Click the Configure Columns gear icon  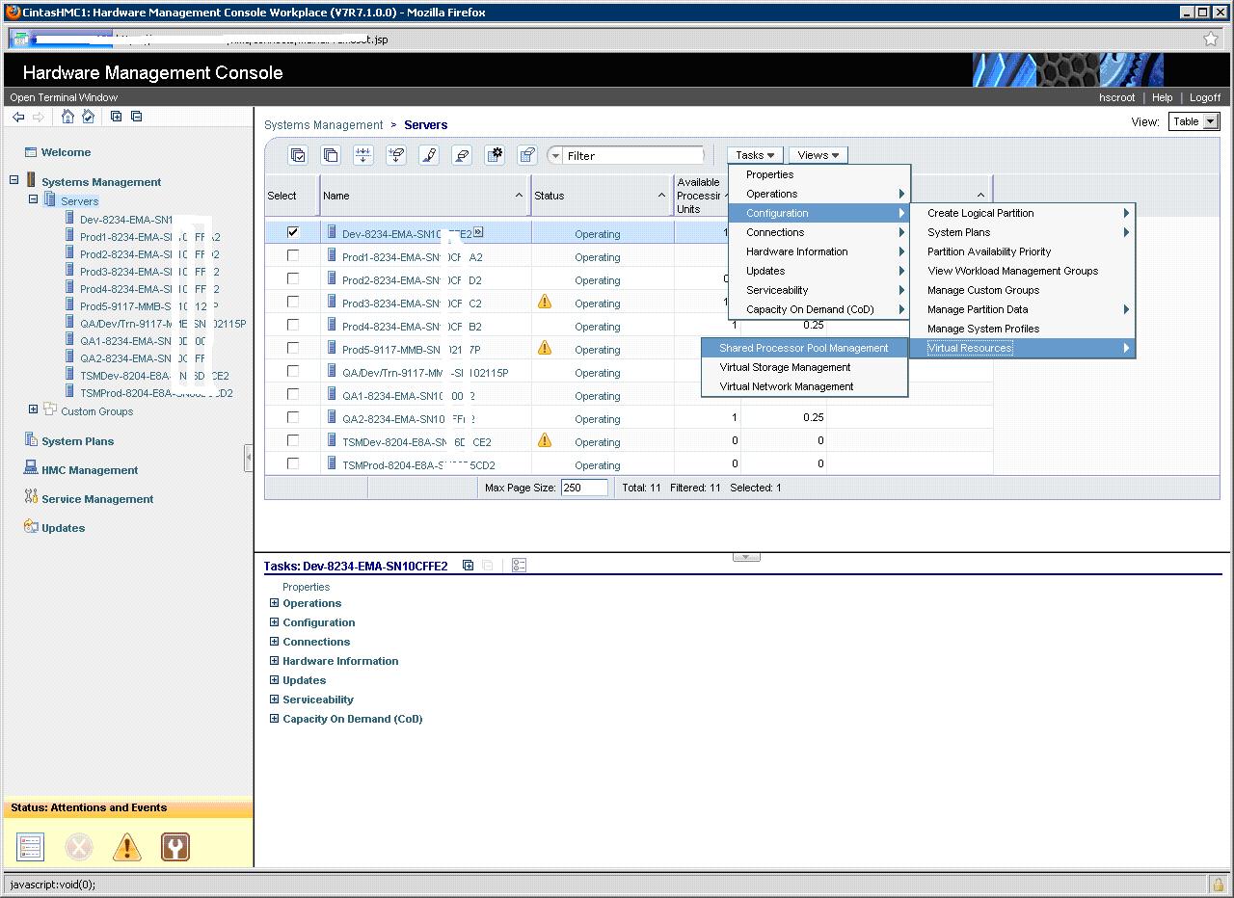click(x=495, y=155)
